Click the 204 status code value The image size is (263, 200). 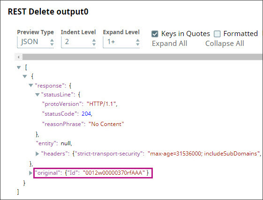(x=86, y=114)
